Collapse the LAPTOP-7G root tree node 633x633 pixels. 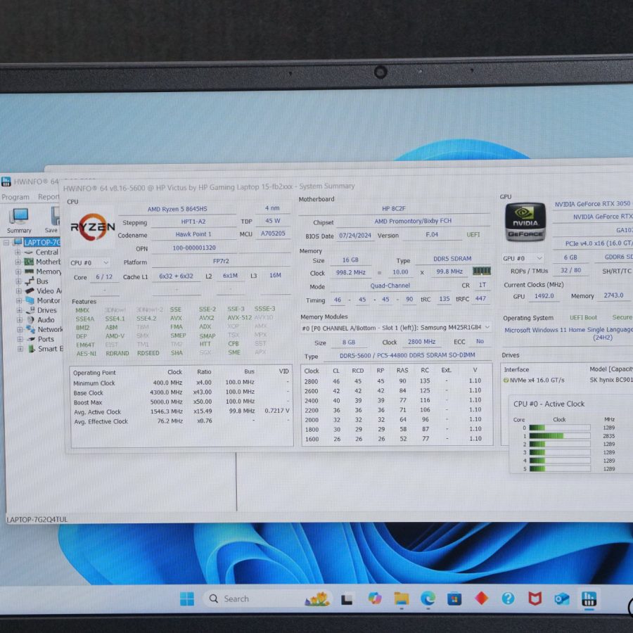click(6, 243)
